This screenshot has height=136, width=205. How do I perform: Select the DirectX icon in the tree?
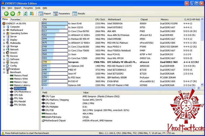(8, 53)
